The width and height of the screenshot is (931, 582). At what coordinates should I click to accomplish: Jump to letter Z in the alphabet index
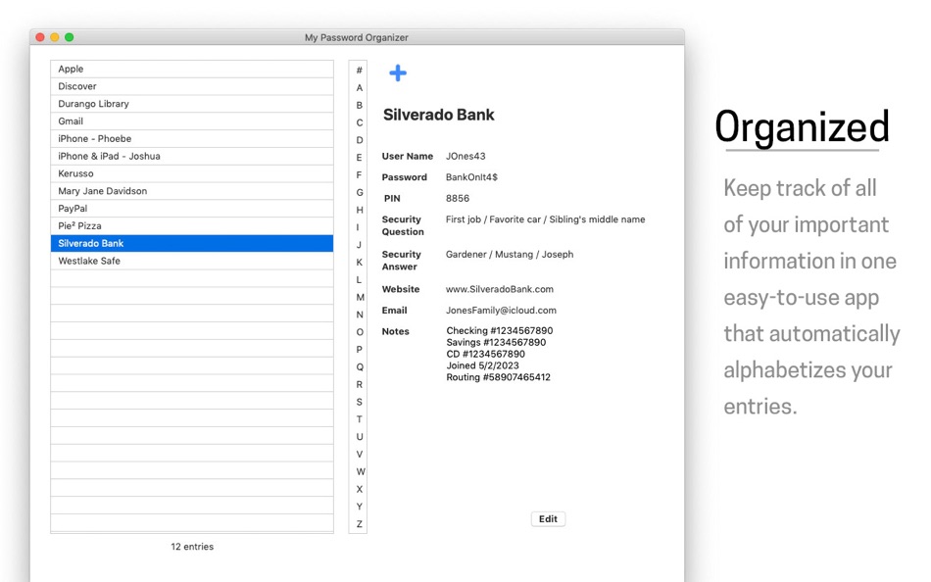tap(358, 524)
